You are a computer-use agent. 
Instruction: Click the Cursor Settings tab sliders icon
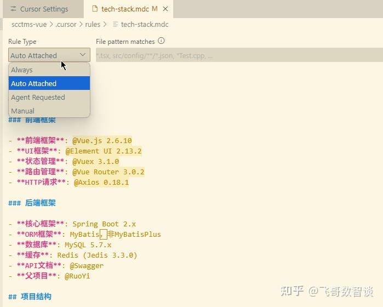[x=13, y=9]
